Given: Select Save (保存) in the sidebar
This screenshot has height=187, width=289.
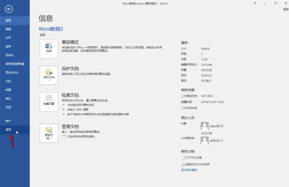Looking at the screenshot, I should coord(15,46).
